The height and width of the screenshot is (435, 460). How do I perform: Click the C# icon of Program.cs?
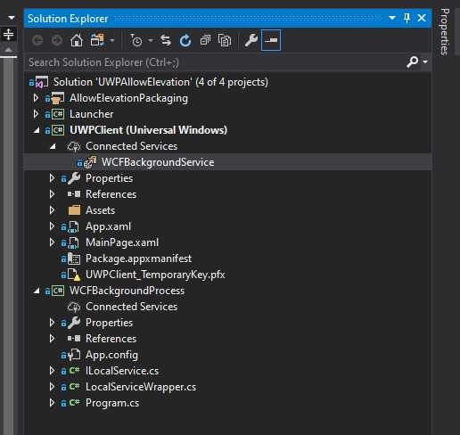[x=74, y=403]
